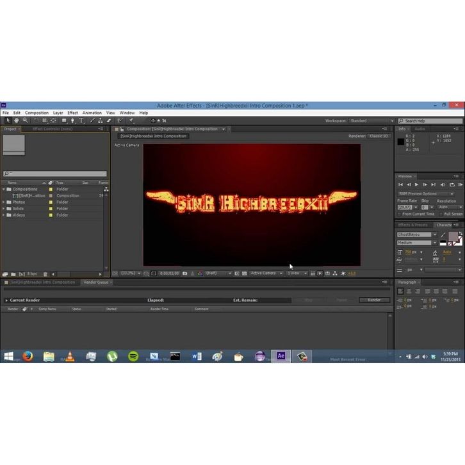Open Spotify from the taskbar
Viewport: 465px width, 465px height.
pyautogui.click(x=133, y=356)
